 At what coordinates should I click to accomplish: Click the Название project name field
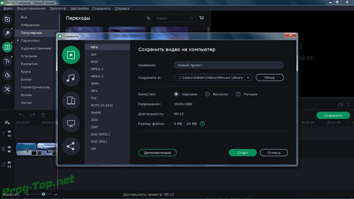click(229, 65)
